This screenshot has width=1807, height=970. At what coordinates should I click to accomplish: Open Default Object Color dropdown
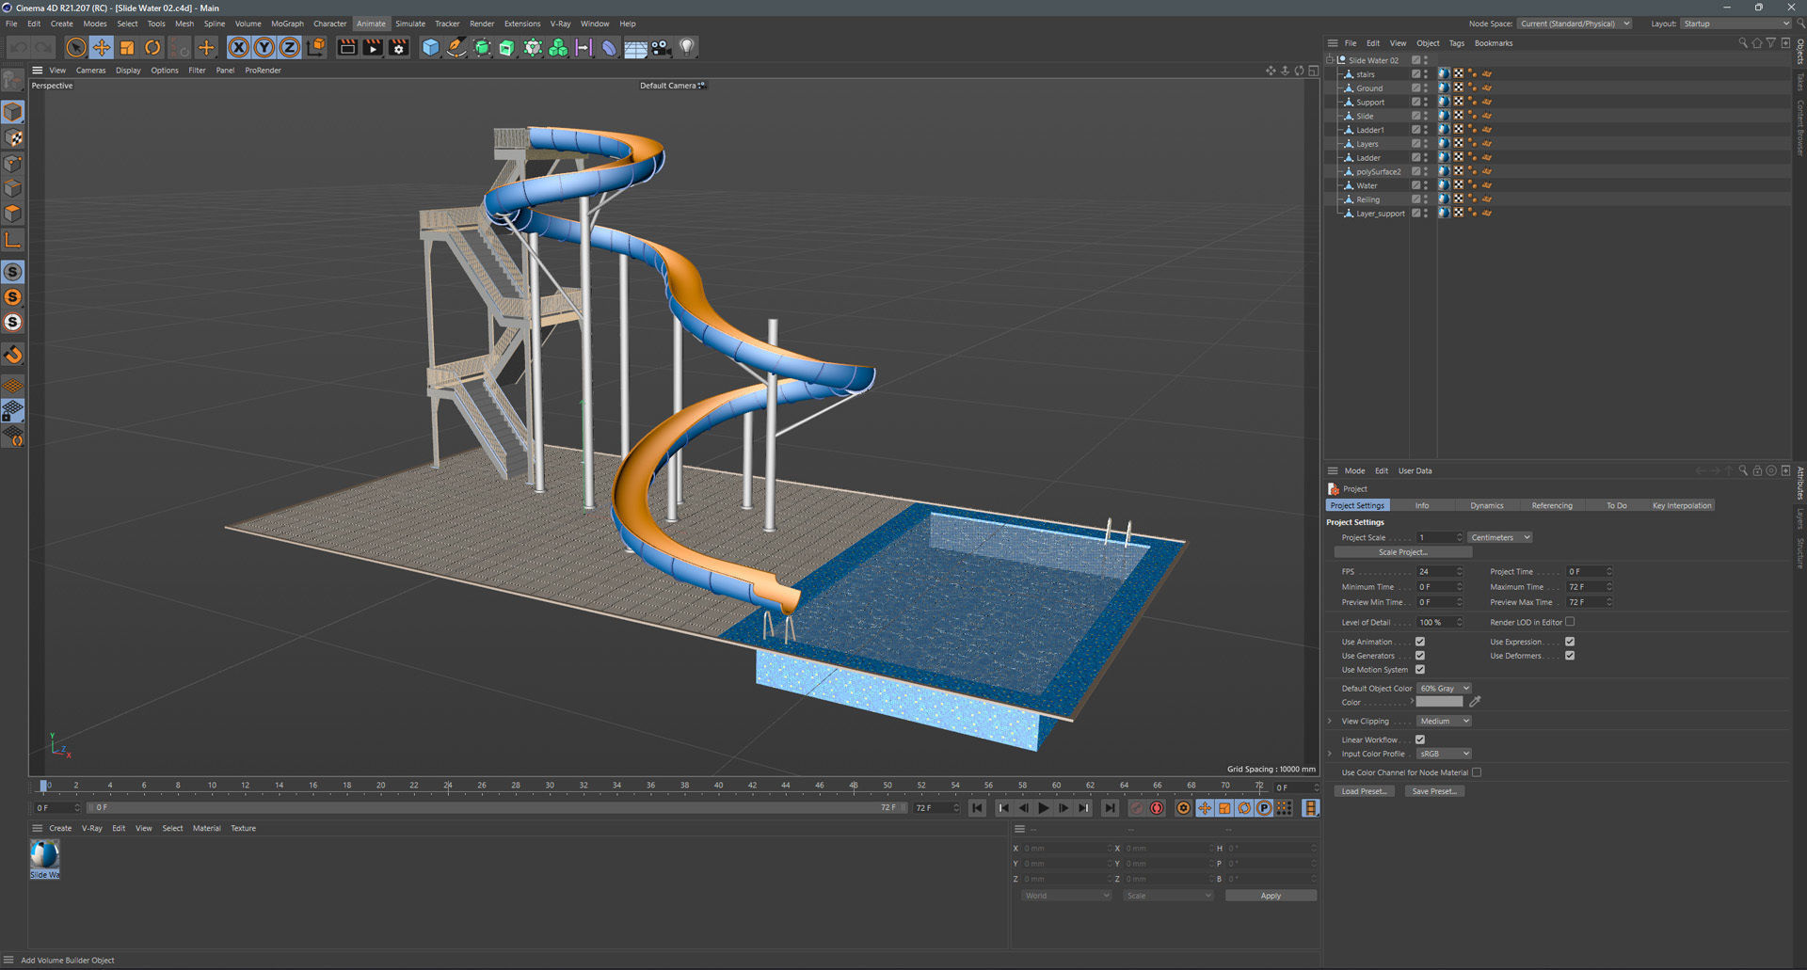(x=1445, y=689)
